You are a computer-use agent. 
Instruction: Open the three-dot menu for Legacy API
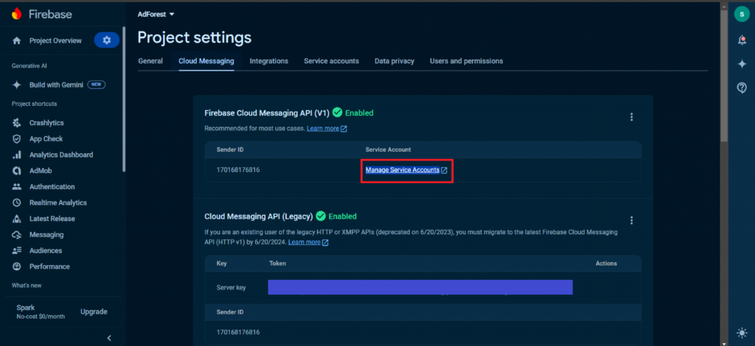(632, 220)
